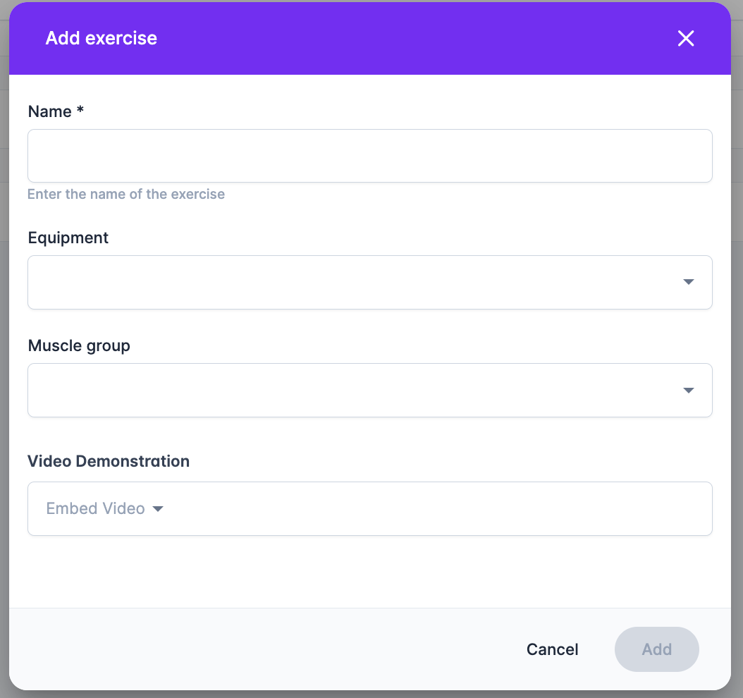743x698 pixels.
Task: Click the empty video URL area right of Embed Video
Action: (436, 509)
